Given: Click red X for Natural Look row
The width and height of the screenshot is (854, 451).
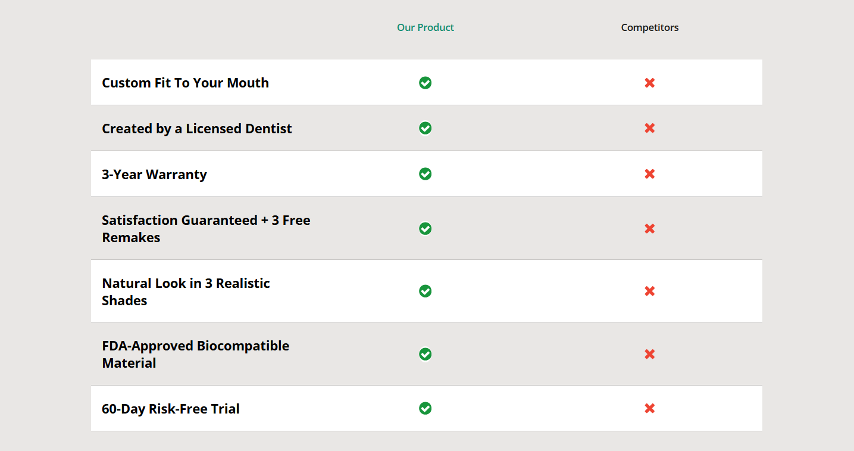Looking at the screenshot, I should pyautogui.click(x=649, y=291).
